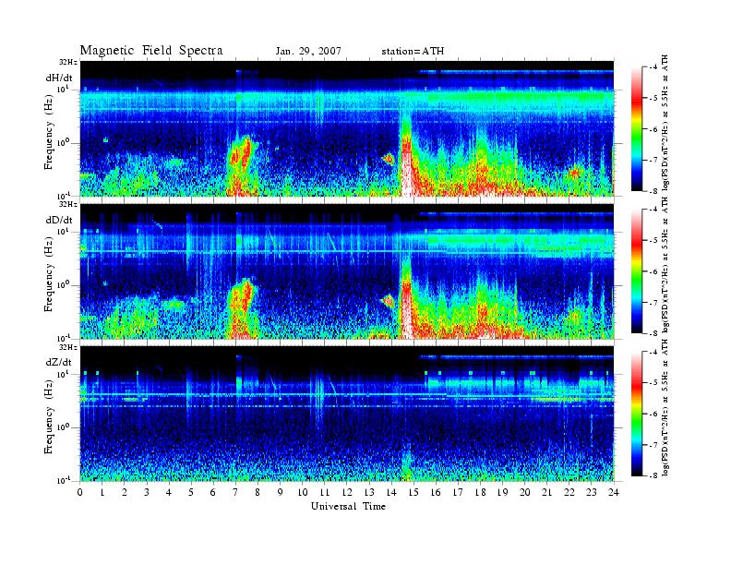The width and height of the screenshot is (731, 565).
Task: Click hour tick "0" on time axis
Action: coord(80,492)
